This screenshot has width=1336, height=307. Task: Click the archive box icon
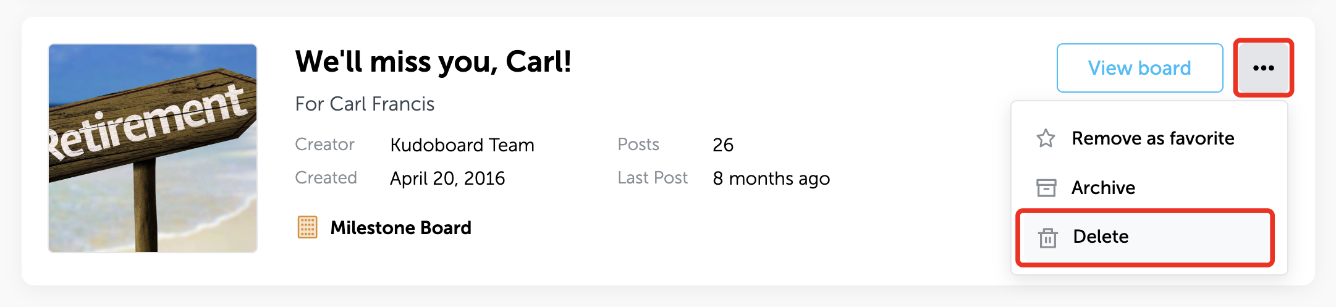point(1046,188)
